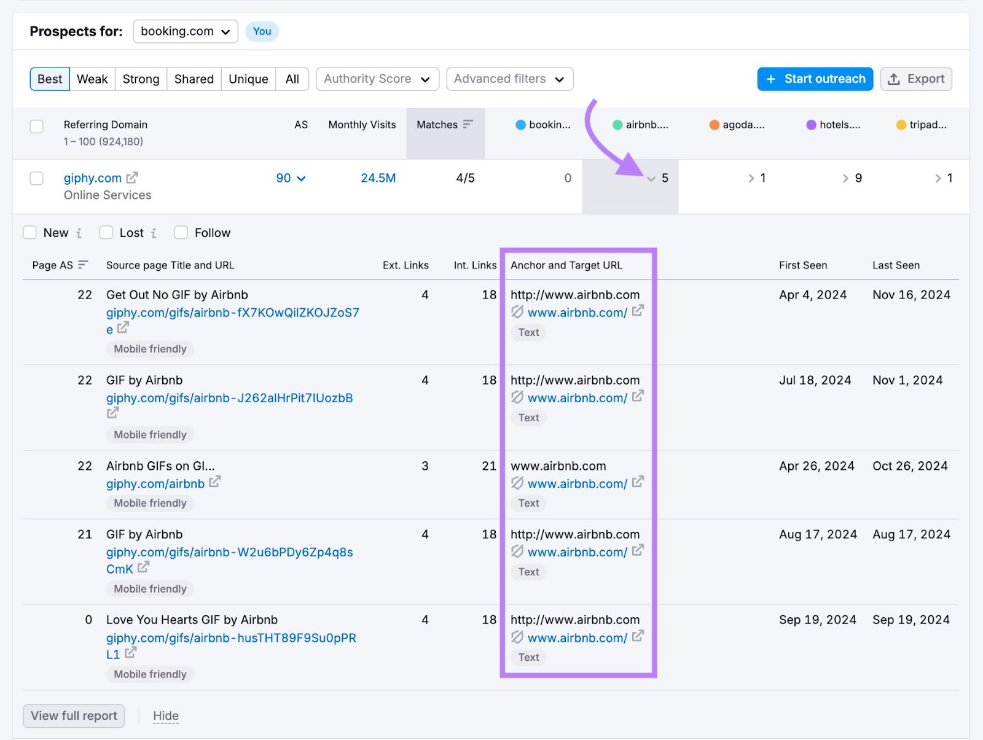Click booking.com blue color dot
This screenshot has height=740, width=983.
[x=520, y=125]
